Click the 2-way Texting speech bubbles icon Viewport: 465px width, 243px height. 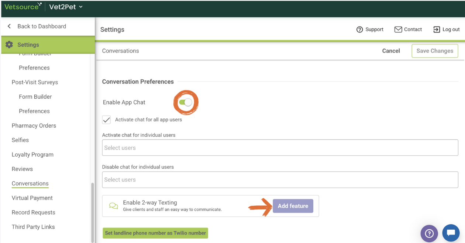tap(114, 206)
